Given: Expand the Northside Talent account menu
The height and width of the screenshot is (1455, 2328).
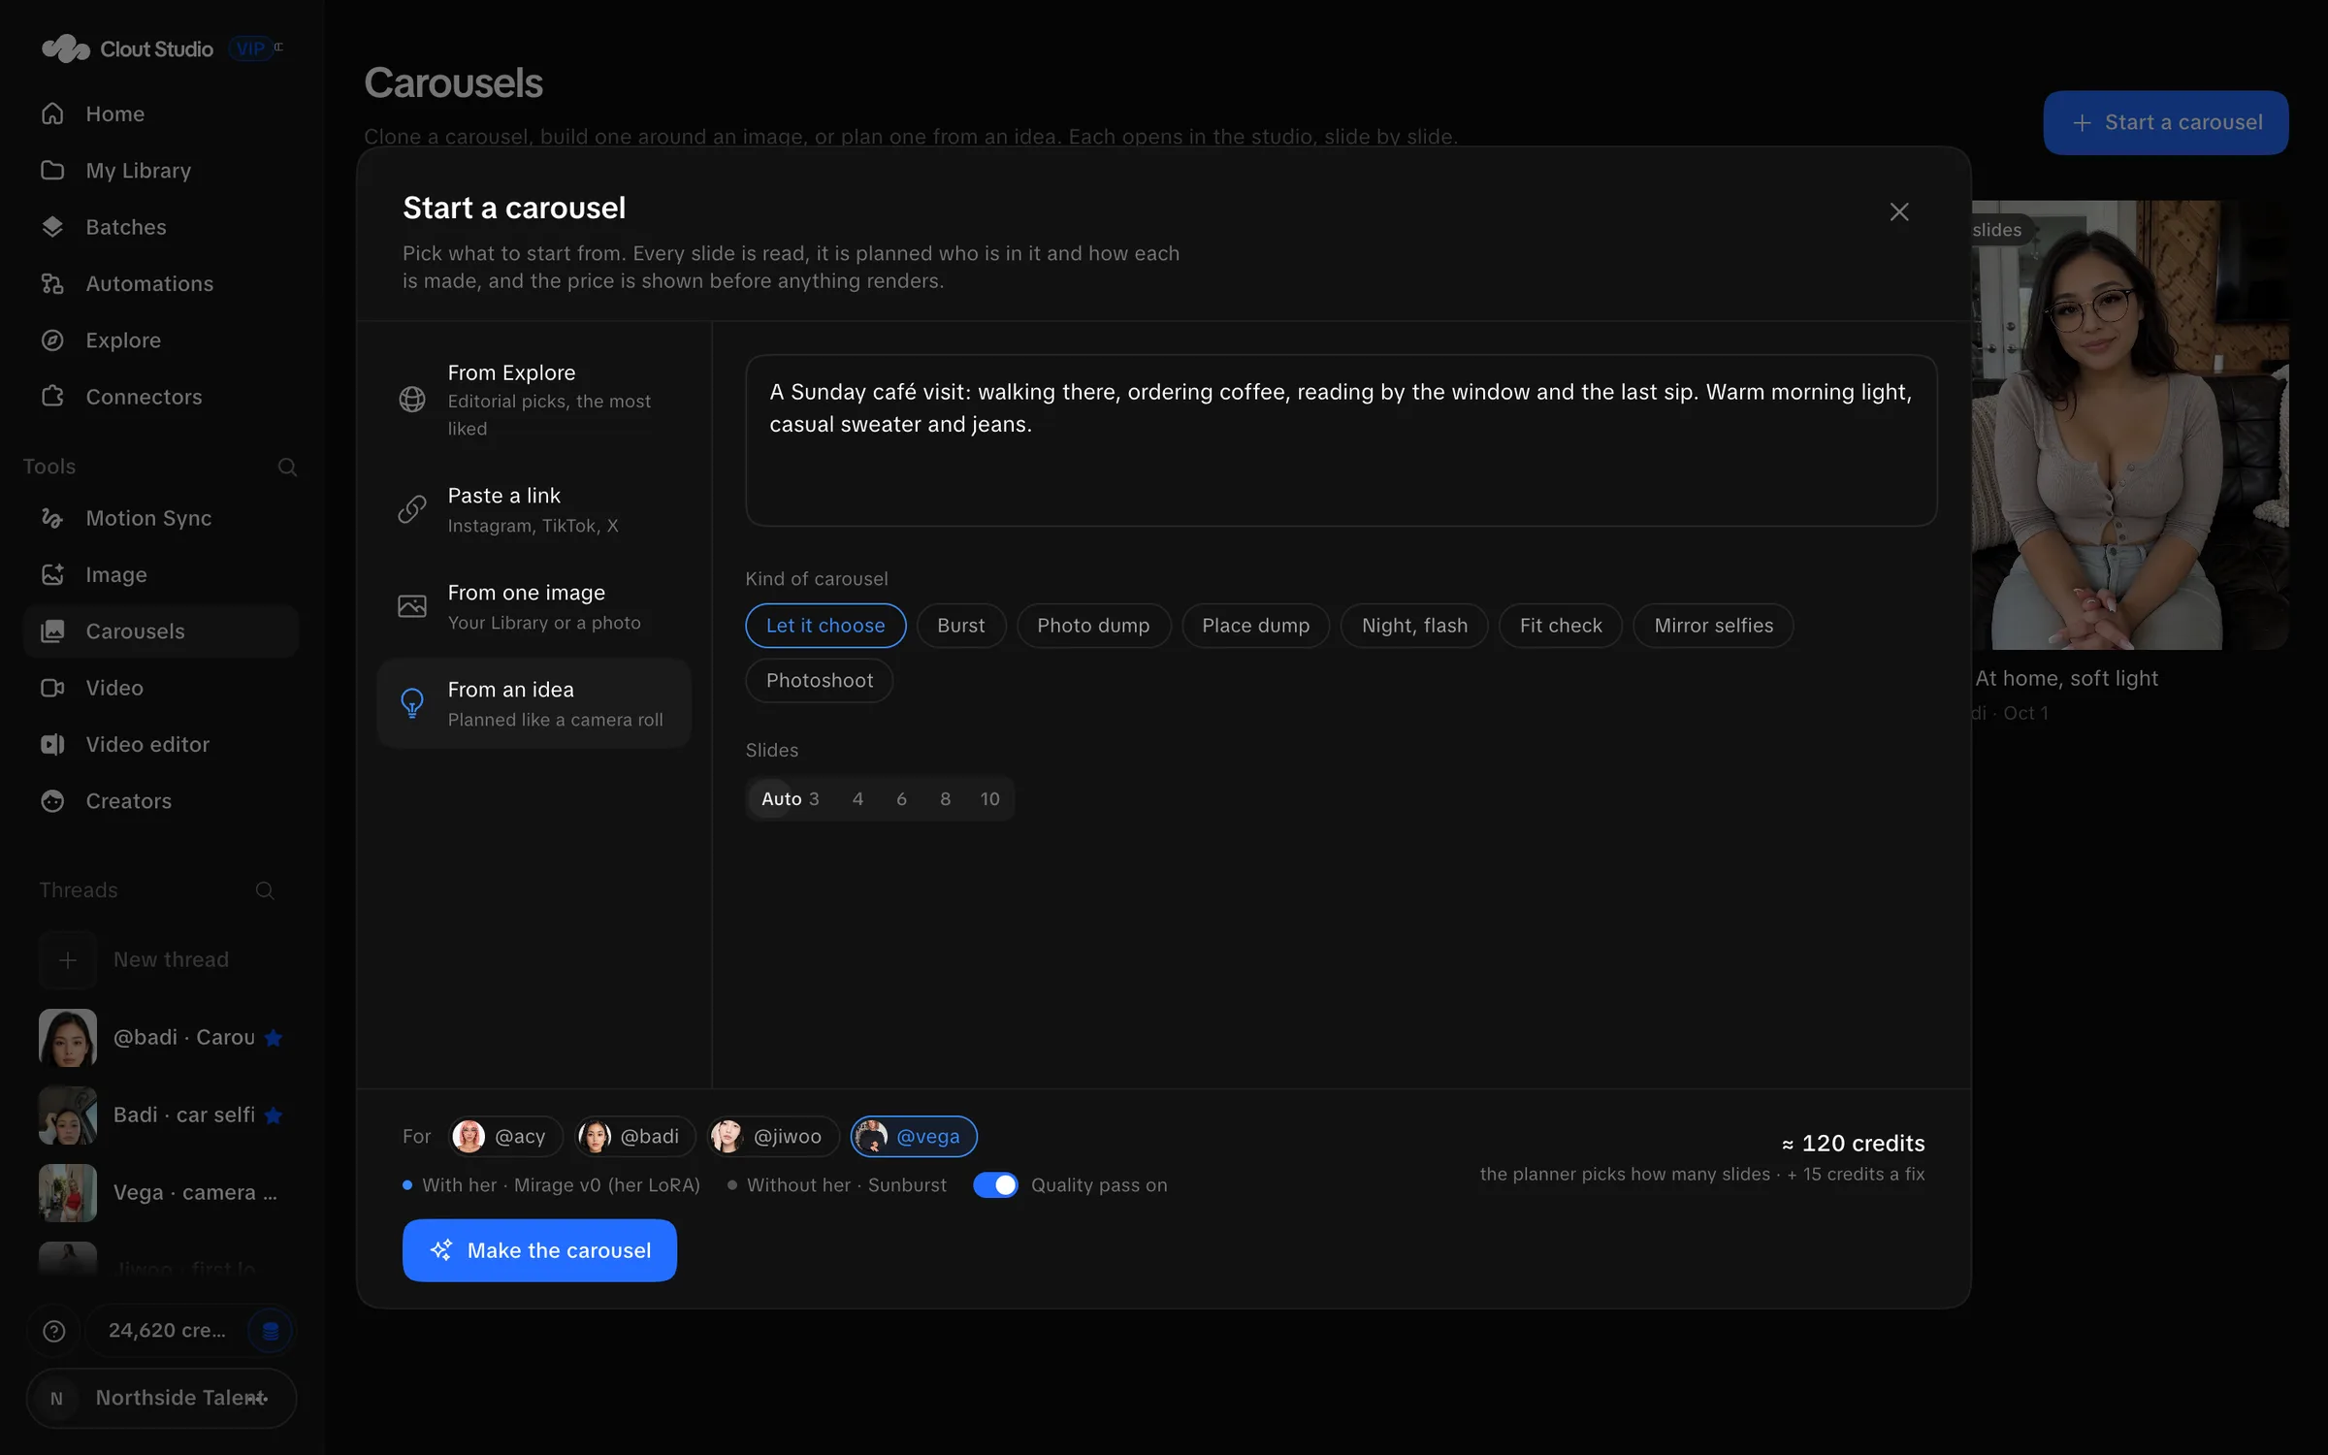Looking at the screenshot, I should click(161, 1398).
